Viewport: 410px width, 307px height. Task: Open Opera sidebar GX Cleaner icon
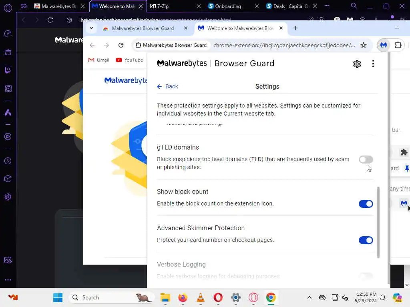[x=8, y=52]
